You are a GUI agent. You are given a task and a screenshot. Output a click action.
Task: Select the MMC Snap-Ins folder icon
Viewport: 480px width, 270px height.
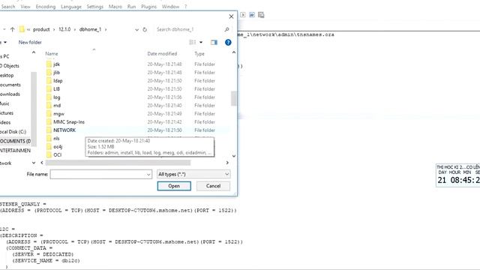tap(49, 122)
